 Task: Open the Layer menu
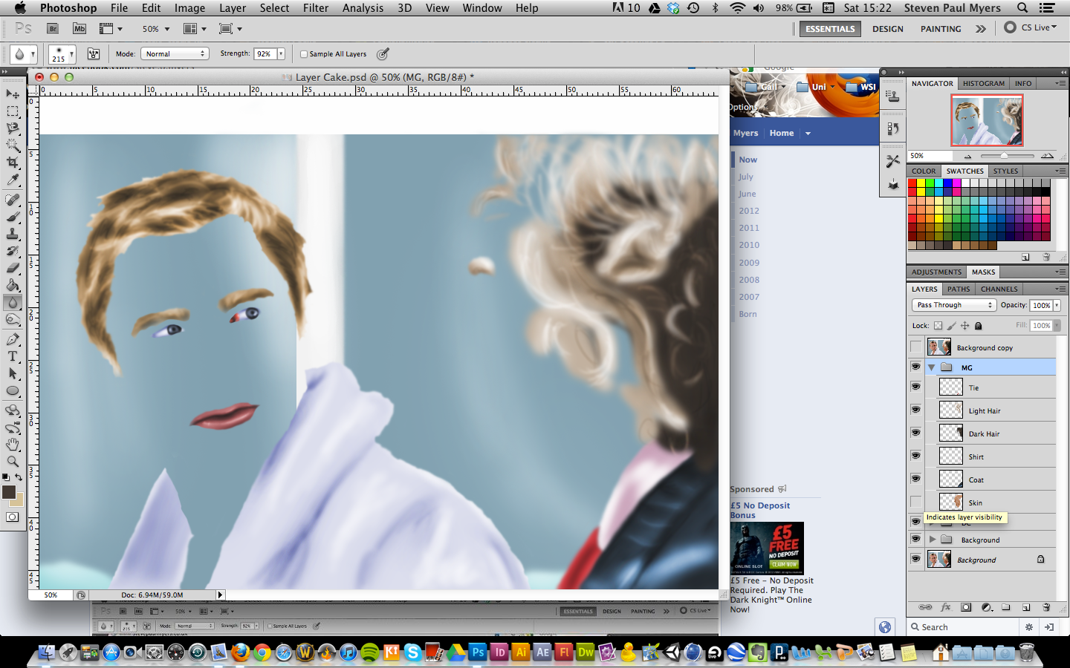tap(233, 7)
